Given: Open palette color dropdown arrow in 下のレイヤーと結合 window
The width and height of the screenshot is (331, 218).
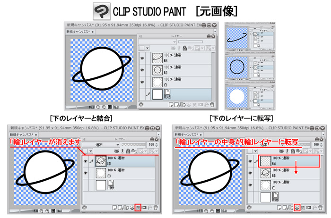Looking at the screenshot, I should pyautogui.click(x=91, y=151).
